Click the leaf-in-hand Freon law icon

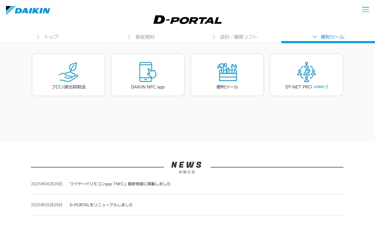[69, 72]
